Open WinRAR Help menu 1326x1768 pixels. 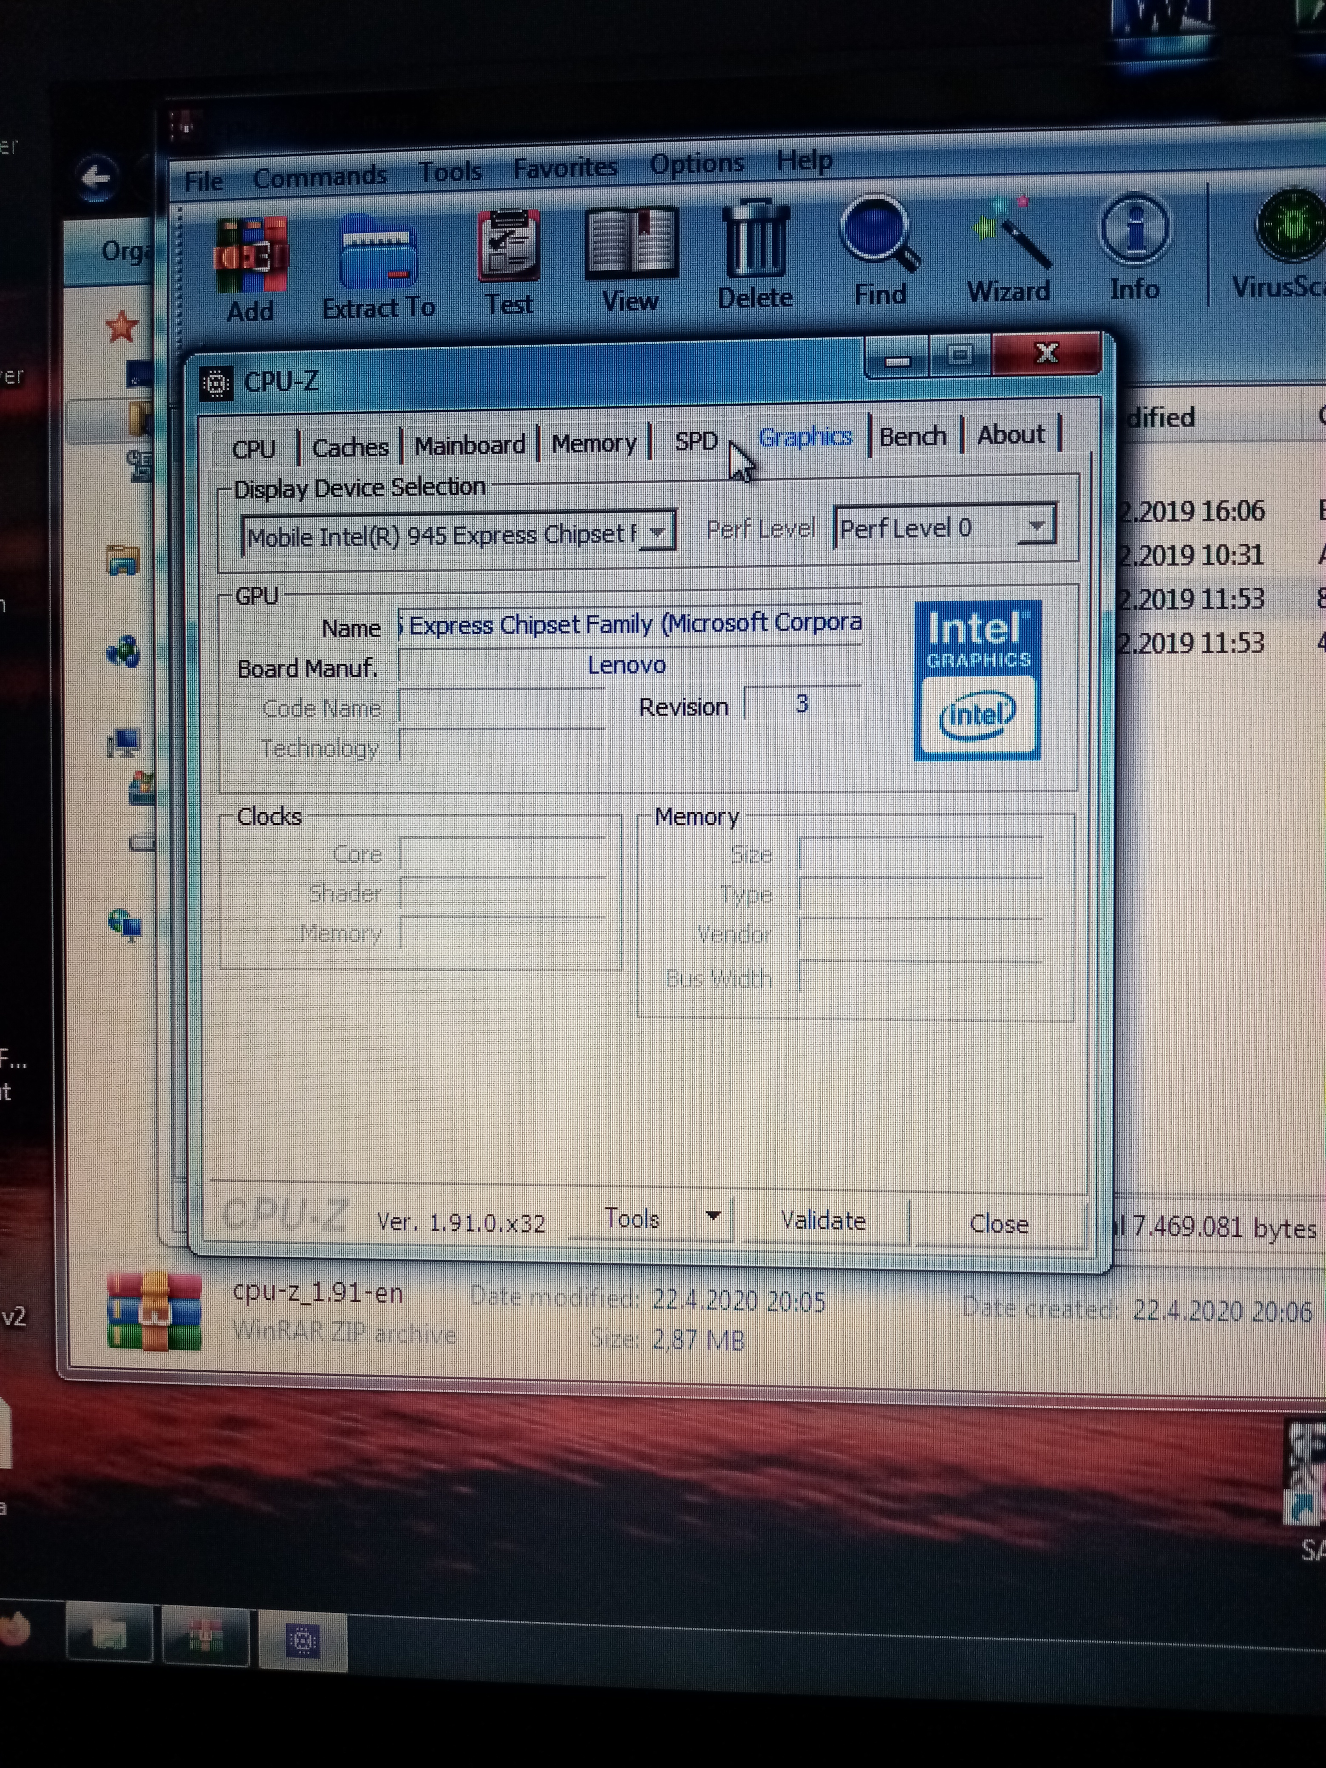[x=804, y=161]
